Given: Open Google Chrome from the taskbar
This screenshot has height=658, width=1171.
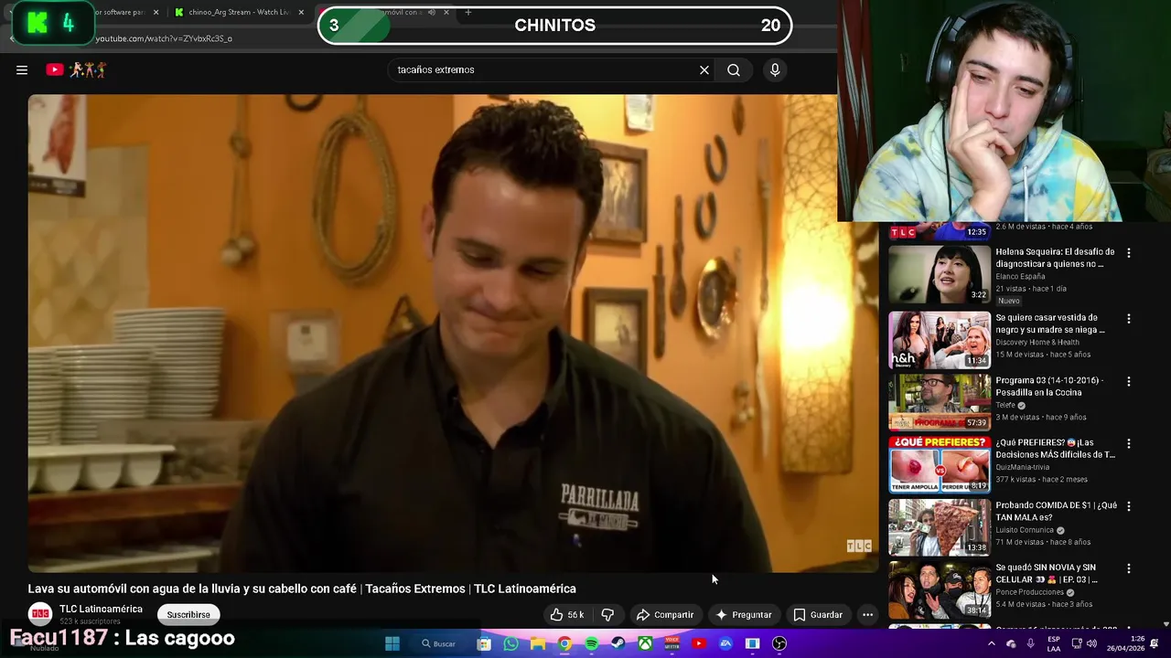Looking at the screenshot, I should [564, 643].
